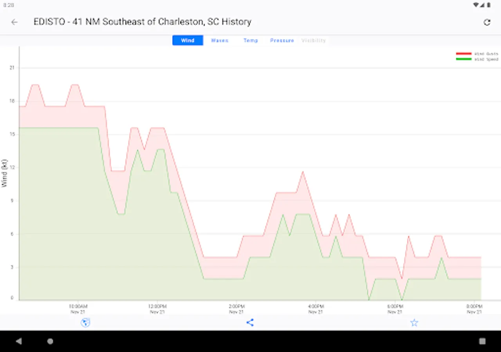
Task: Click the 9 value on wind axis
Action: pos(12,201)
